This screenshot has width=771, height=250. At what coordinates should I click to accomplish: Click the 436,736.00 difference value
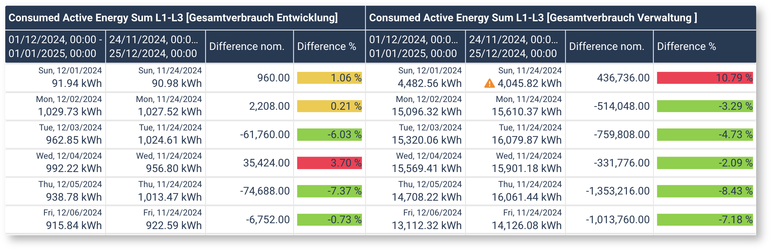pos(623,78)
